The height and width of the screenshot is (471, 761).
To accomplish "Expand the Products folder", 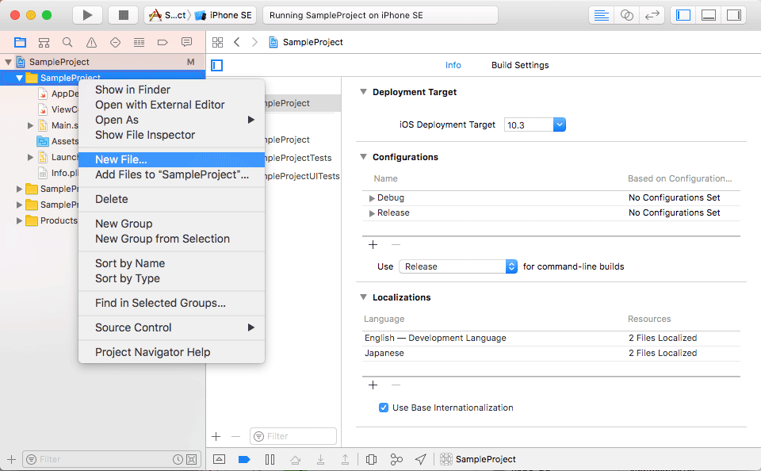I will (19, 220).
